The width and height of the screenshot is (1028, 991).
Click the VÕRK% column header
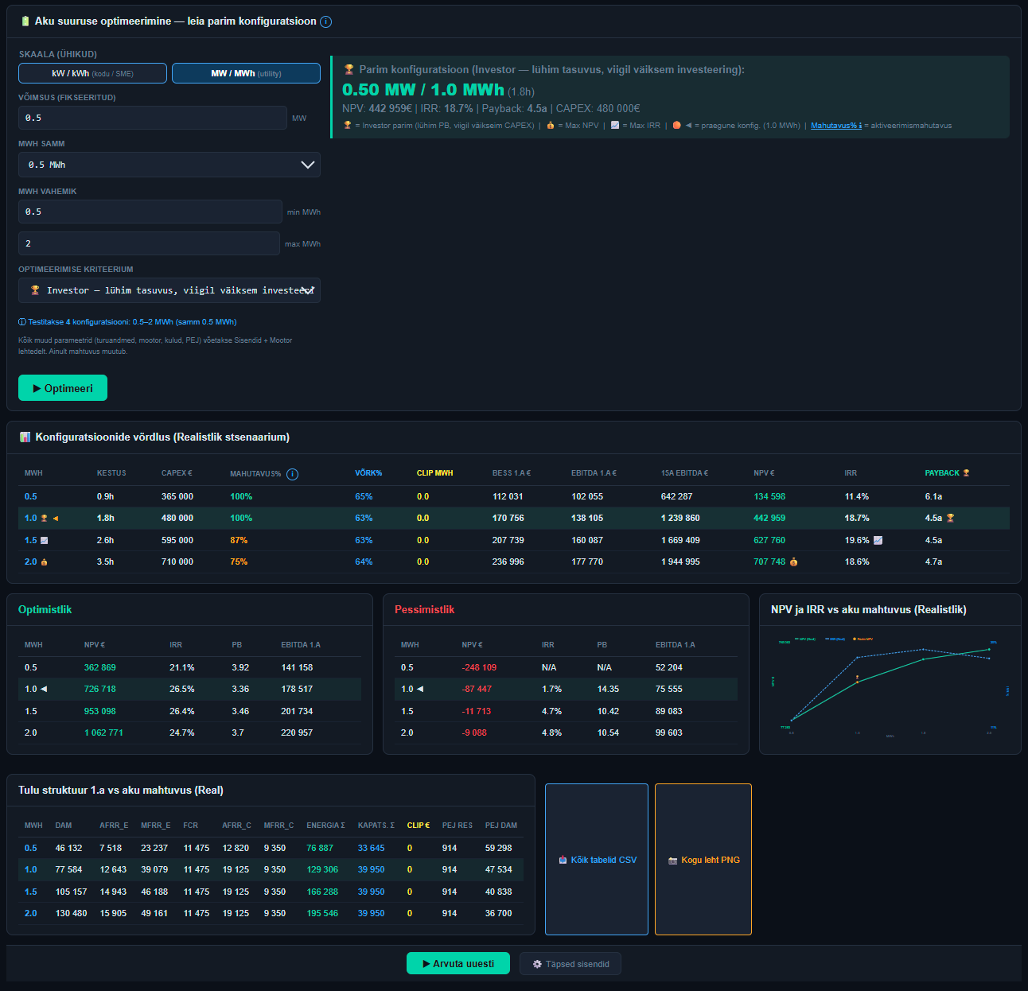coord(368,473)
